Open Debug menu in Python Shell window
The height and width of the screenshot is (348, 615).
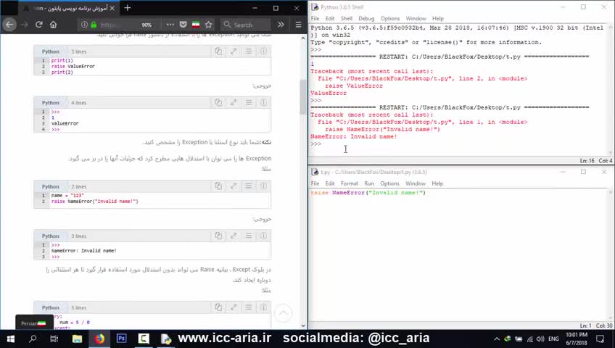coord(366,18)
